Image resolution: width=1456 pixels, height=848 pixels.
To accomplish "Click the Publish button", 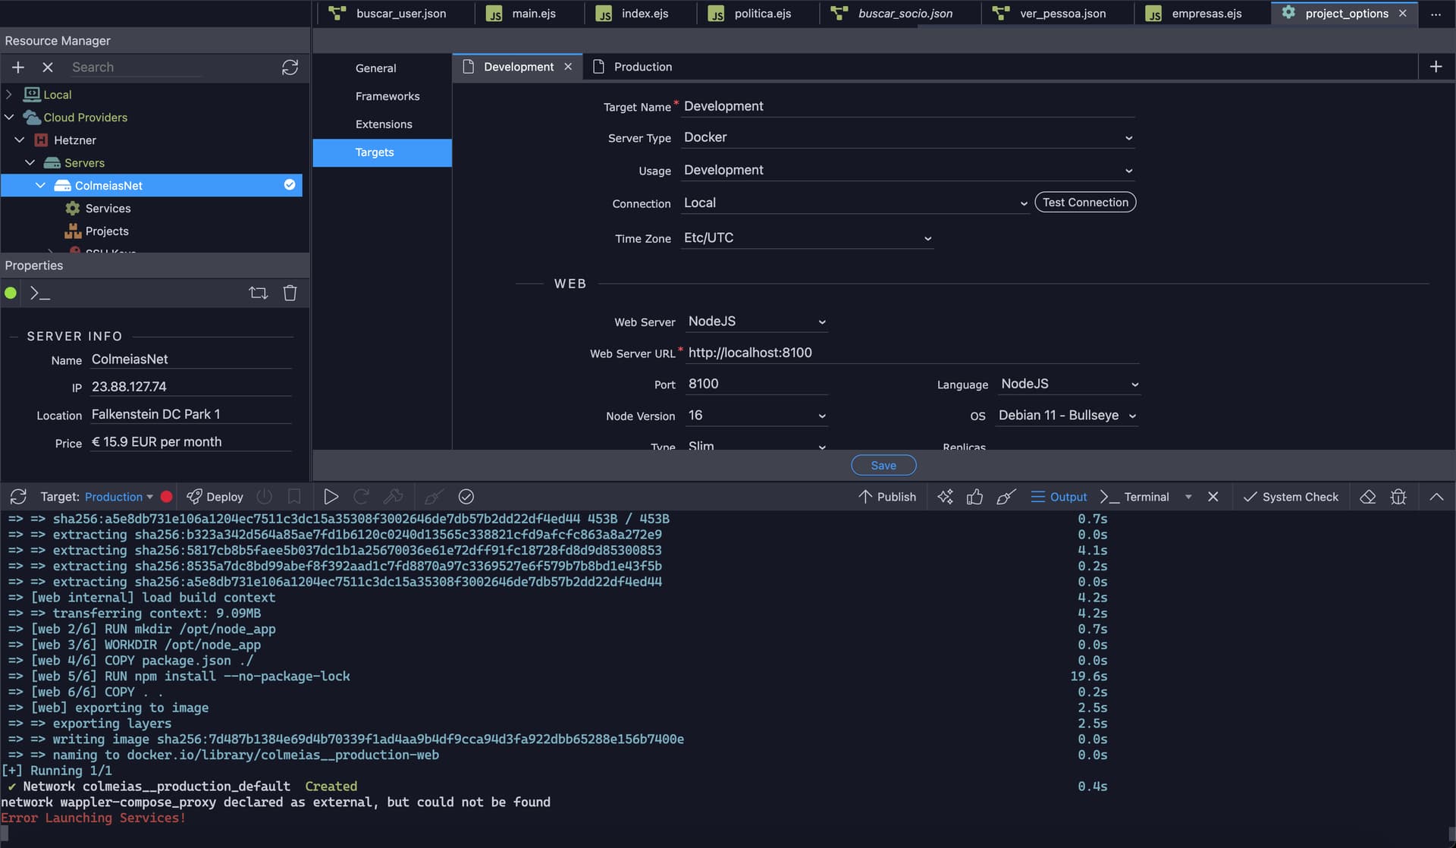I will pos(887,497).
